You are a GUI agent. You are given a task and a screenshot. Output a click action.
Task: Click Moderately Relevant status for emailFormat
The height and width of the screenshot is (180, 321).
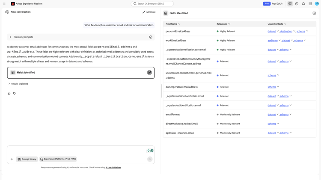(x=228, y=115)
